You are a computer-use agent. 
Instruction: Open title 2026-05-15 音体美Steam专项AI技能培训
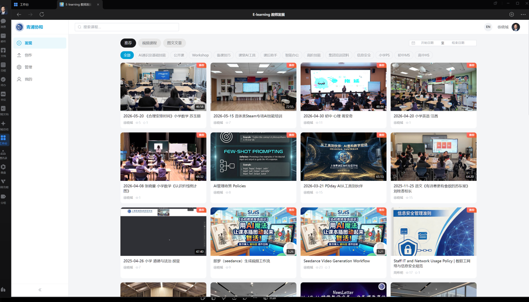[248, 116]
